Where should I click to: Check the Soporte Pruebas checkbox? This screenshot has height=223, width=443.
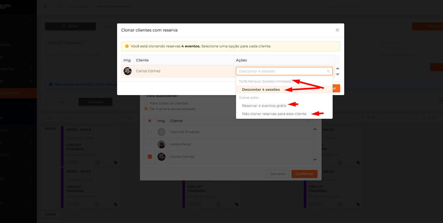coord(150,132)
